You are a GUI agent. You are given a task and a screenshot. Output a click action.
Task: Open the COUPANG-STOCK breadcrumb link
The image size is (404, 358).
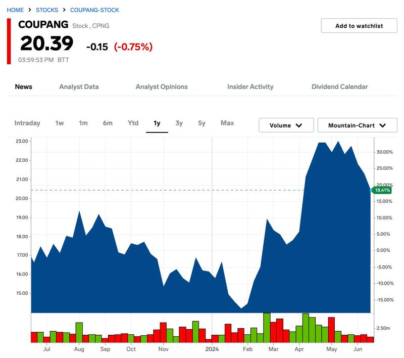[x=94, y=10]
